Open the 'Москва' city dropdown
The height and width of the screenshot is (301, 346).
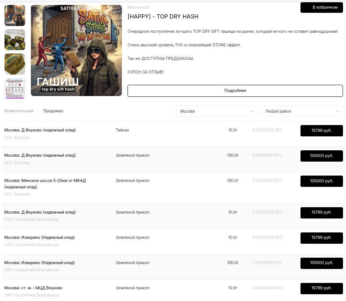(217, 111)
